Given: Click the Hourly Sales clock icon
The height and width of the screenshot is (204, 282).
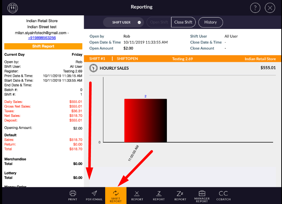Looking at the screenshot, I should [x=93, y=68].
